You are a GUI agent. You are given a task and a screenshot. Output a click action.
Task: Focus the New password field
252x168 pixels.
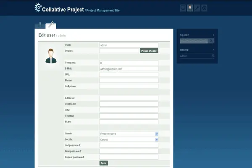click(129, 151)
